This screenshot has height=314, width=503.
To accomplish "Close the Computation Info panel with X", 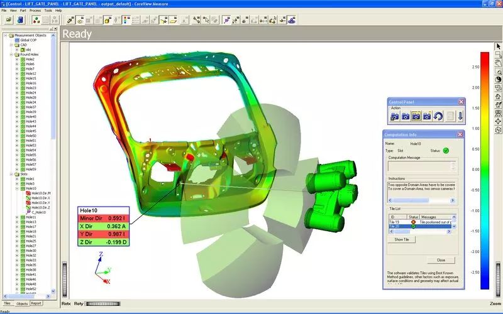I will pyautogui.click(x=460, y=134).
